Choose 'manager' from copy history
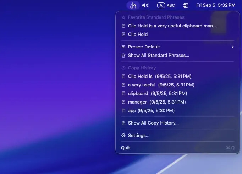This screenshot has height=174, width=242. point(178,102)
